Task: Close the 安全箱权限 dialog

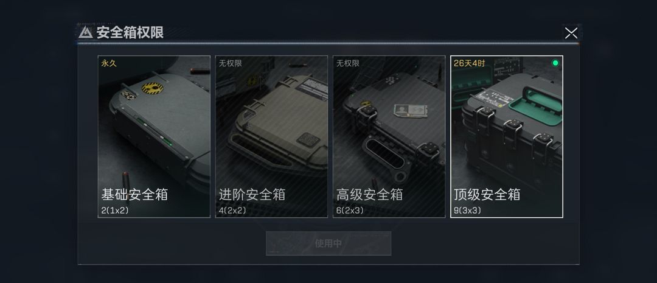Action: click(571, 33)
